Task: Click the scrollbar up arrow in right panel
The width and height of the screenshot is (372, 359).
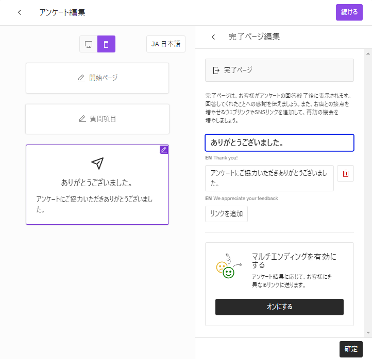Action: tap(368, 53)
